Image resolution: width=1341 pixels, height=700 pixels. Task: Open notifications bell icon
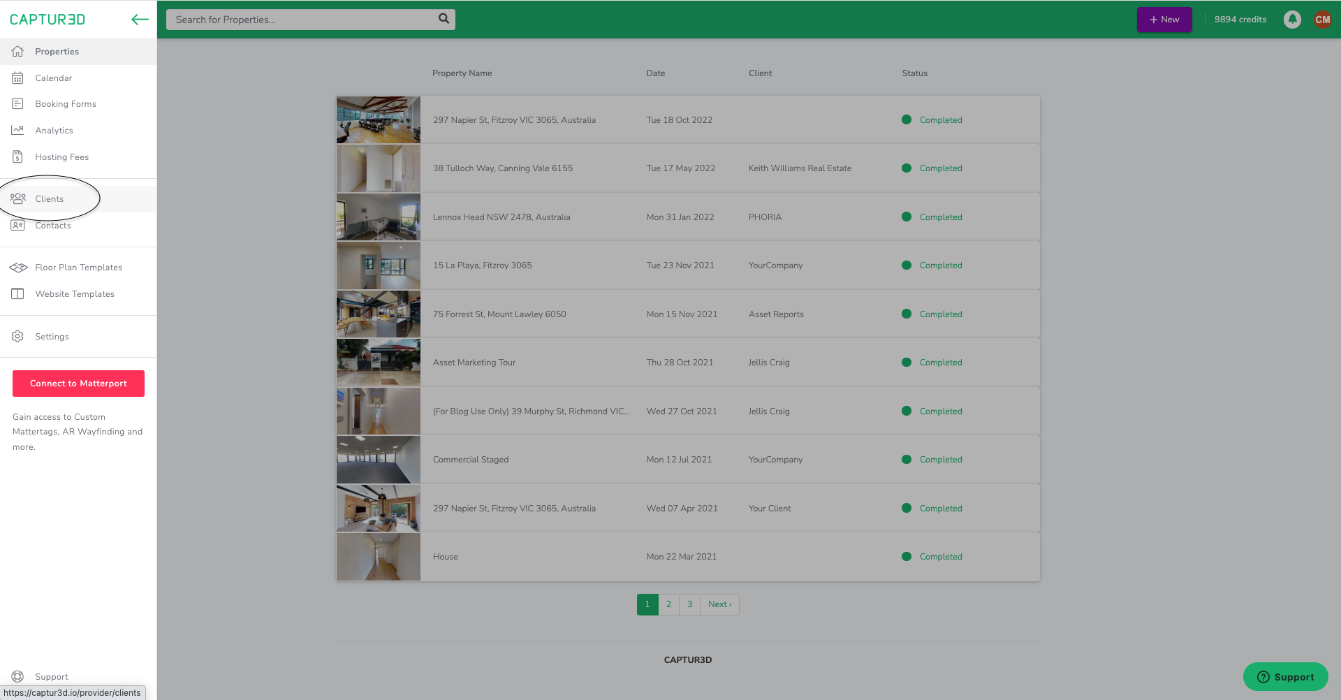click(1292, 20)
